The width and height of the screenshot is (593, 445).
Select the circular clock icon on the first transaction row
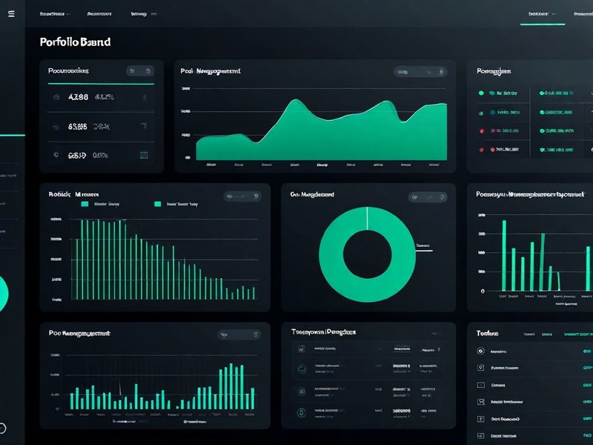(x=302, y=349)
